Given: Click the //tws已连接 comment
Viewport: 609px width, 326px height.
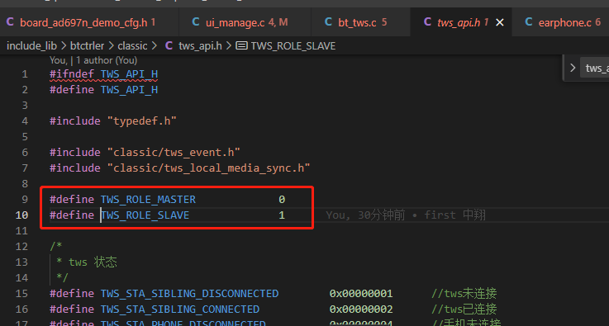Looking at the screenshot, I should [464, 309].
